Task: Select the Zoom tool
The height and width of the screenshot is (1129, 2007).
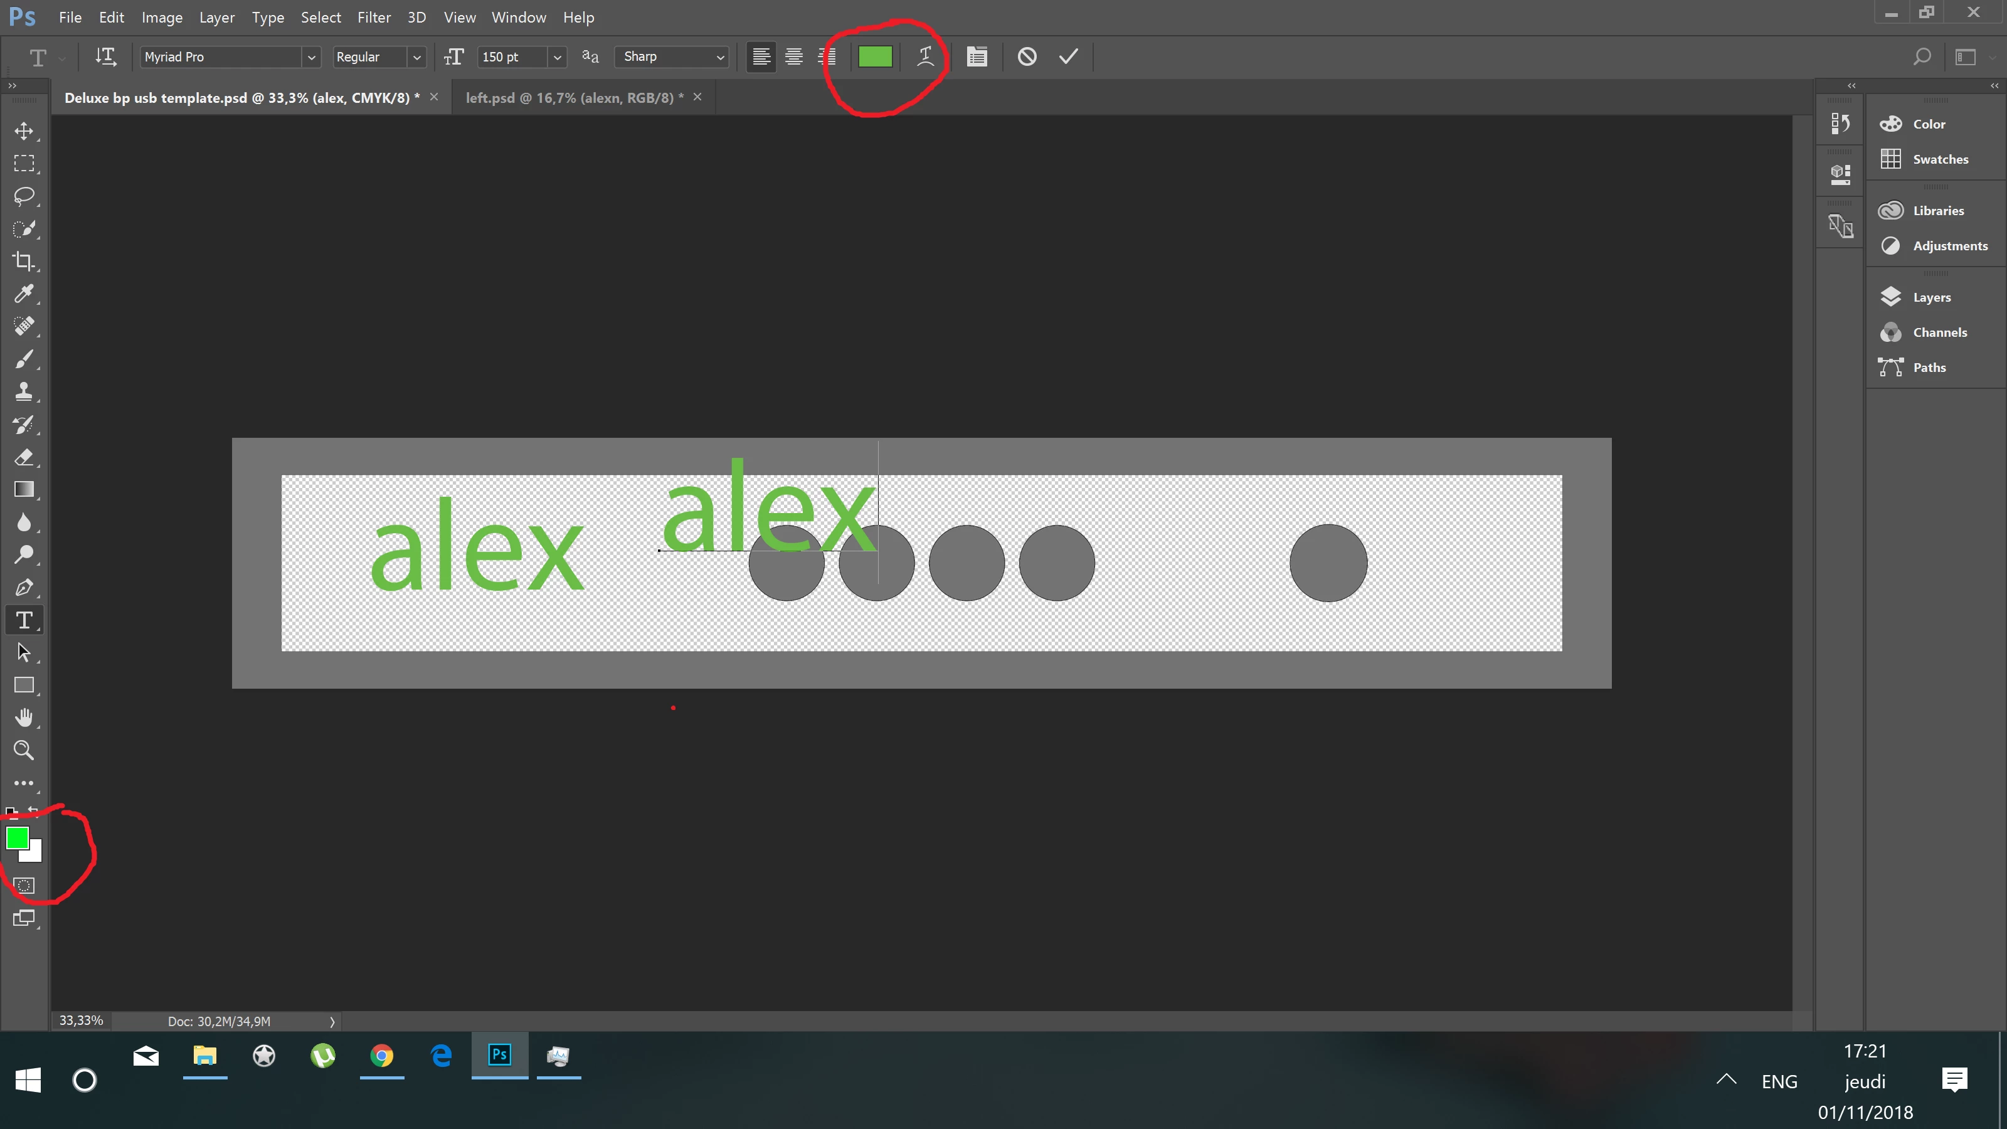Action: point(23,750)
